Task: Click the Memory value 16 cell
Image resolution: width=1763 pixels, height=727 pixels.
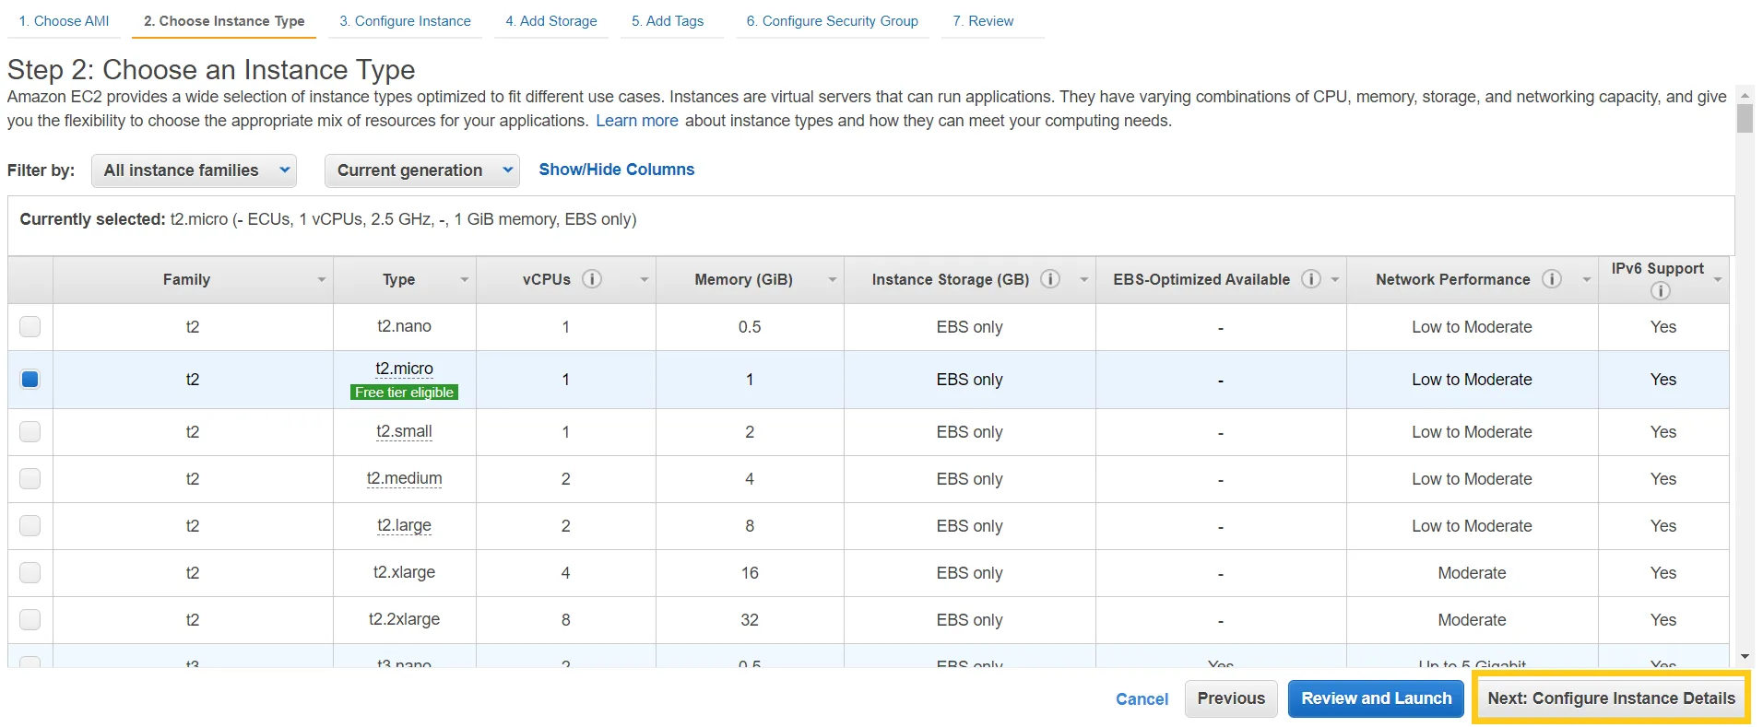Action: click(750, 573)
